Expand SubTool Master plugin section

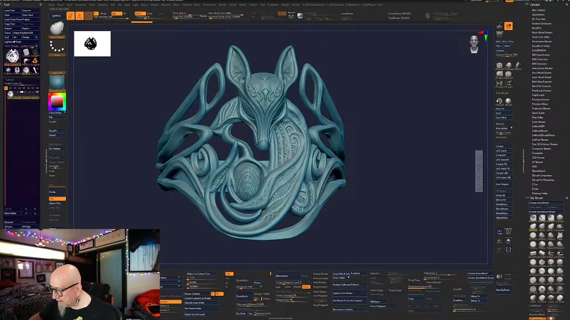tap(540, 140)
